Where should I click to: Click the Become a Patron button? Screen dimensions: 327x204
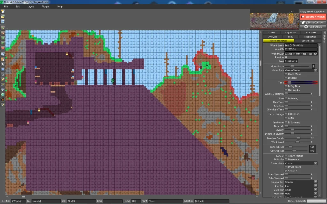313,17
